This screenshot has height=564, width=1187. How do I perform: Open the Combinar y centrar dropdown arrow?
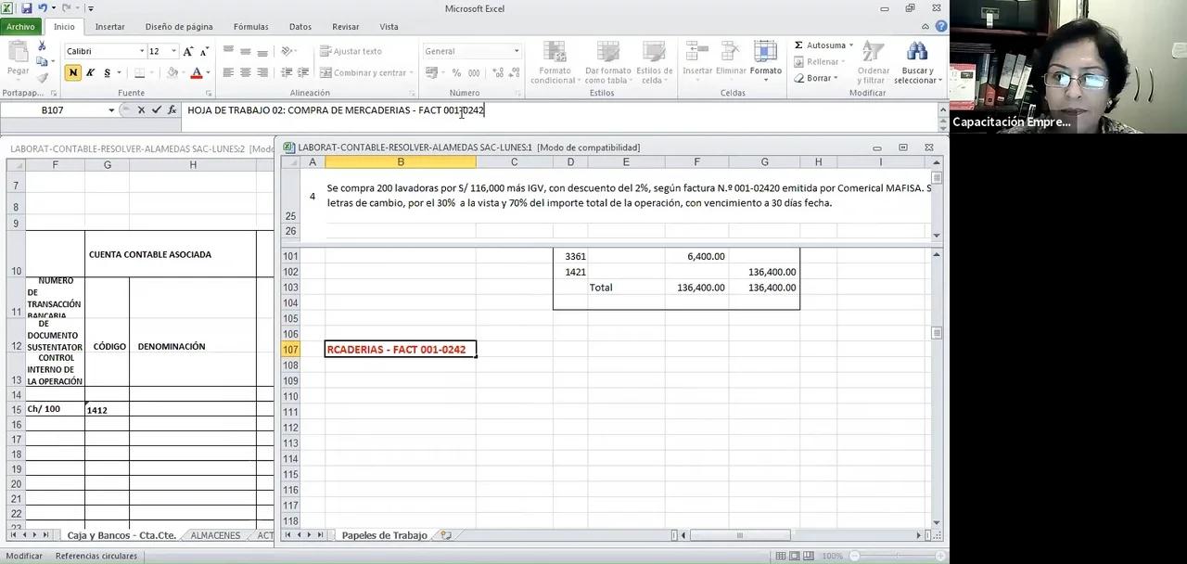pos(411,72)
